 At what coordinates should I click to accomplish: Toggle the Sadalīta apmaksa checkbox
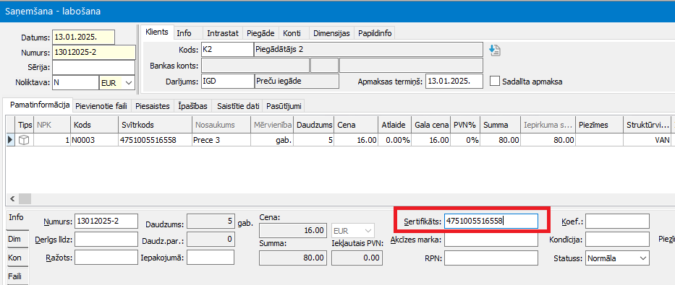click(x=495, y=81)
